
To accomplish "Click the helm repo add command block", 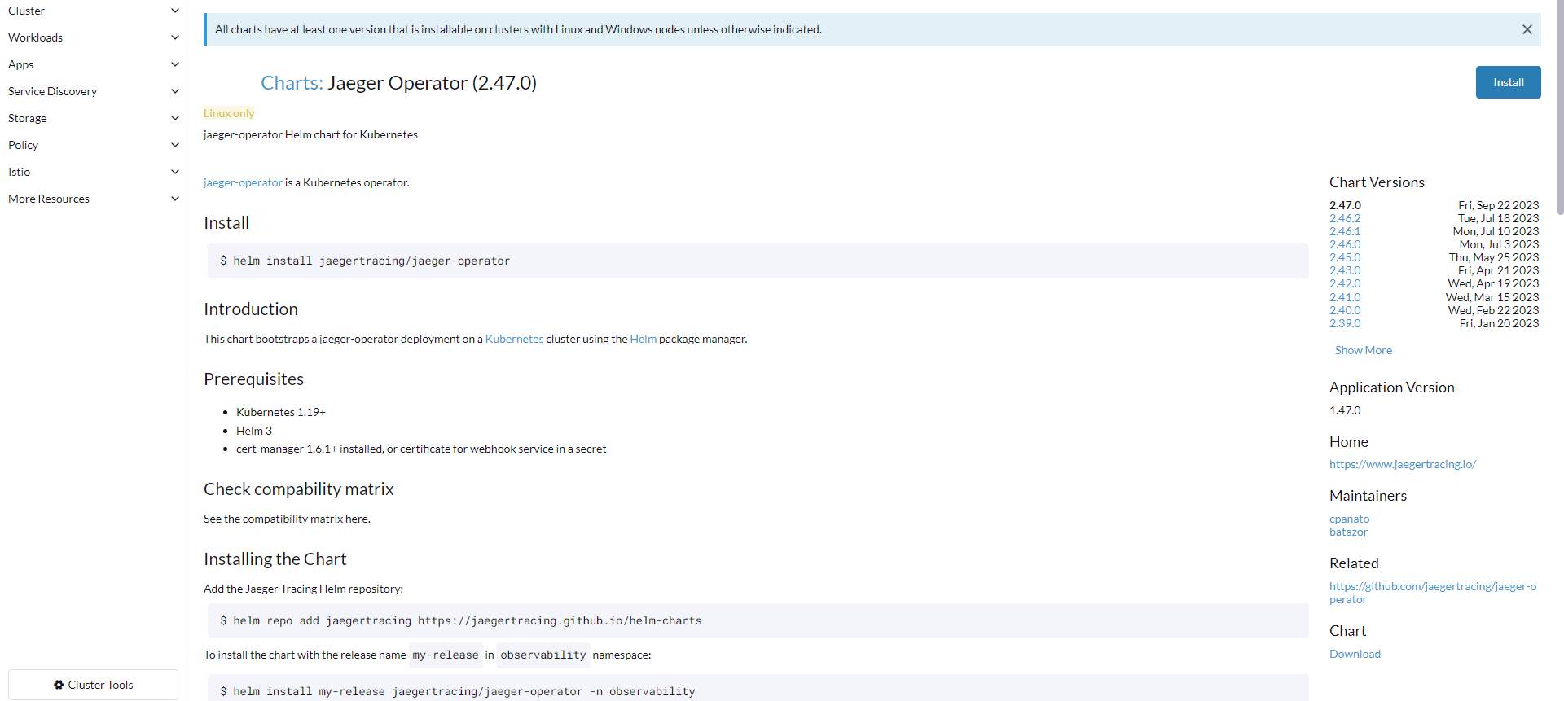I will 758,620.
